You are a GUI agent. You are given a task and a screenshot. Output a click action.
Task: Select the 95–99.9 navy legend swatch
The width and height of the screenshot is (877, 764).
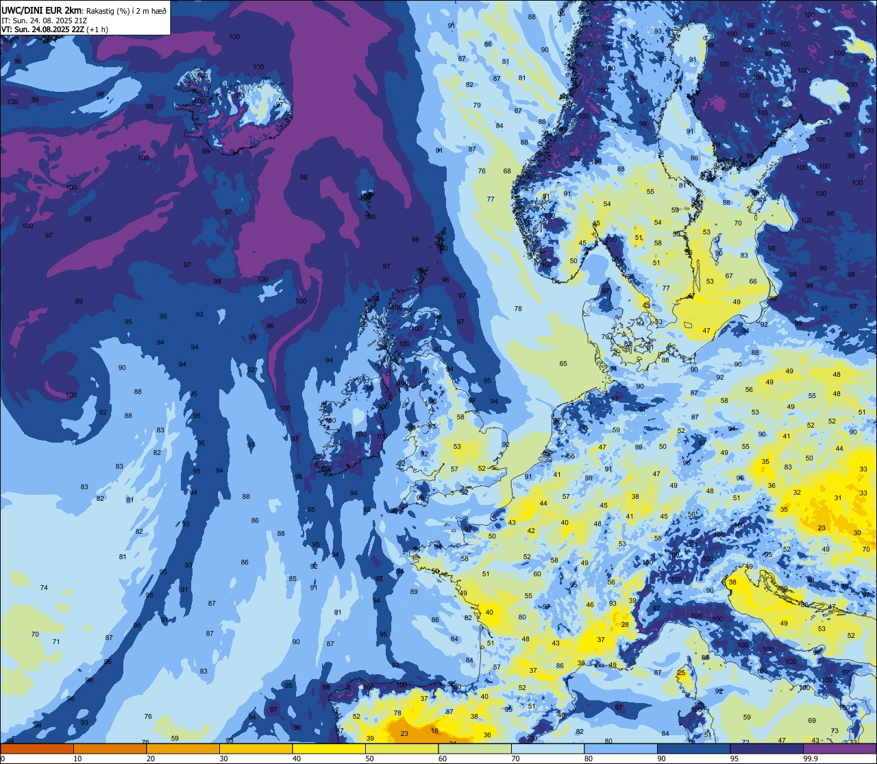click(x=767, y=749)
